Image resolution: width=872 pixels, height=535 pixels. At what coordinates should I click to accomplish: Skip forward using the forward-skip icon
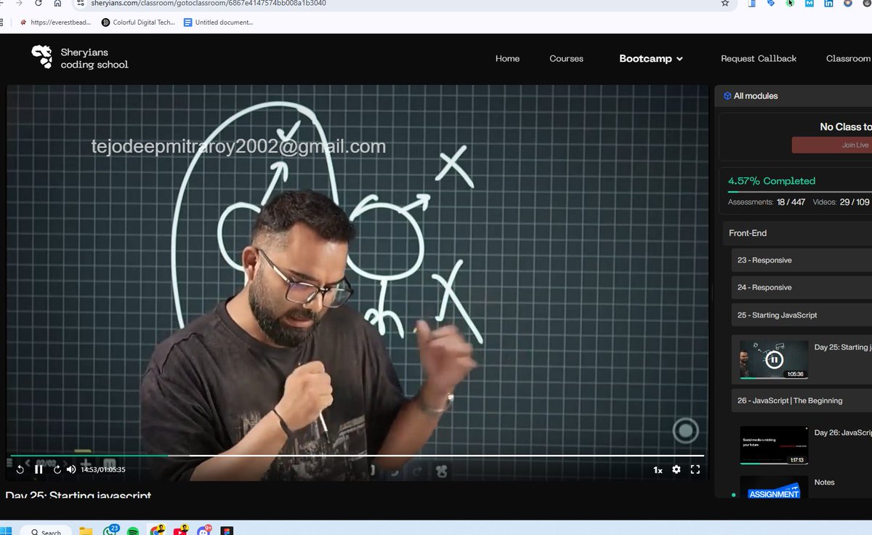pos(57,470)
